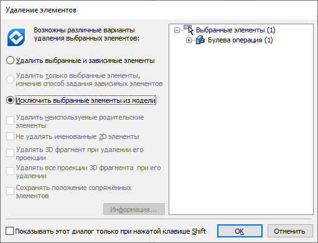The height and width of the screenshot is (243, 318).
Task: Collapse the Выбранные элементы tree node
Action: click(177, 31)
